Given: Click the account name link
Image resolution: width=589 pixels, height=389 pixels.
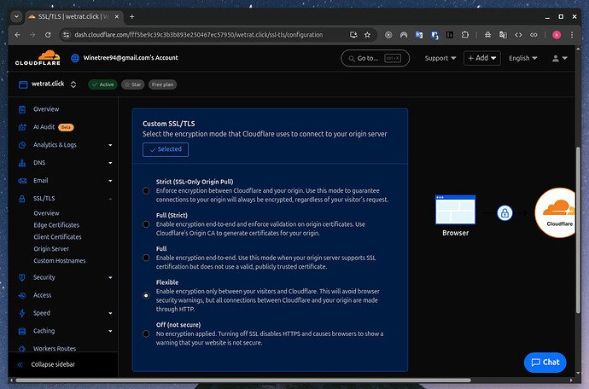Looking at the screenshot, I should [x=131, y=58].
